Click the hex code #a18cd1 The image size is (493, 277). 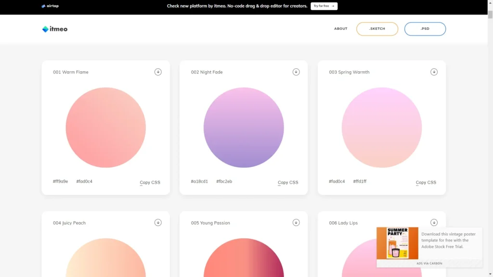tap(200, 181)
